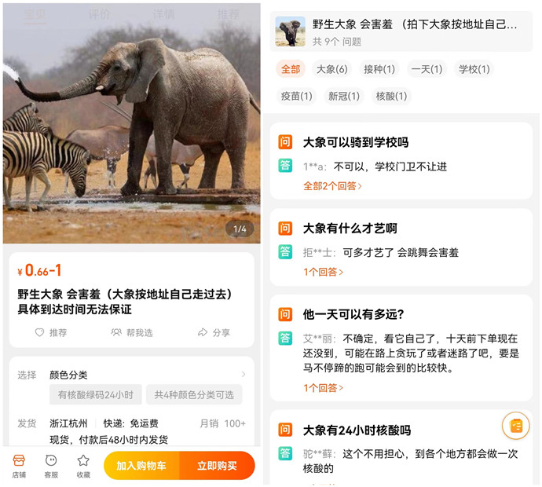This screenshot has width=542, height=487.
Task: Select the 全部 filter chip
Action: (291, 69)
